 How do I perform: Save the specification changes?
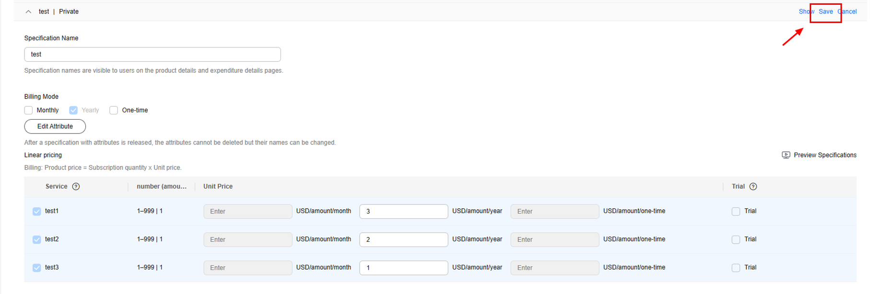[x=826, y=11]
